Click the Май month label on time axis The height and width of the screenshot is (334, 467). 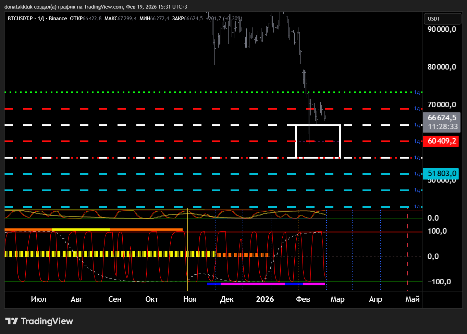(412, 299)
